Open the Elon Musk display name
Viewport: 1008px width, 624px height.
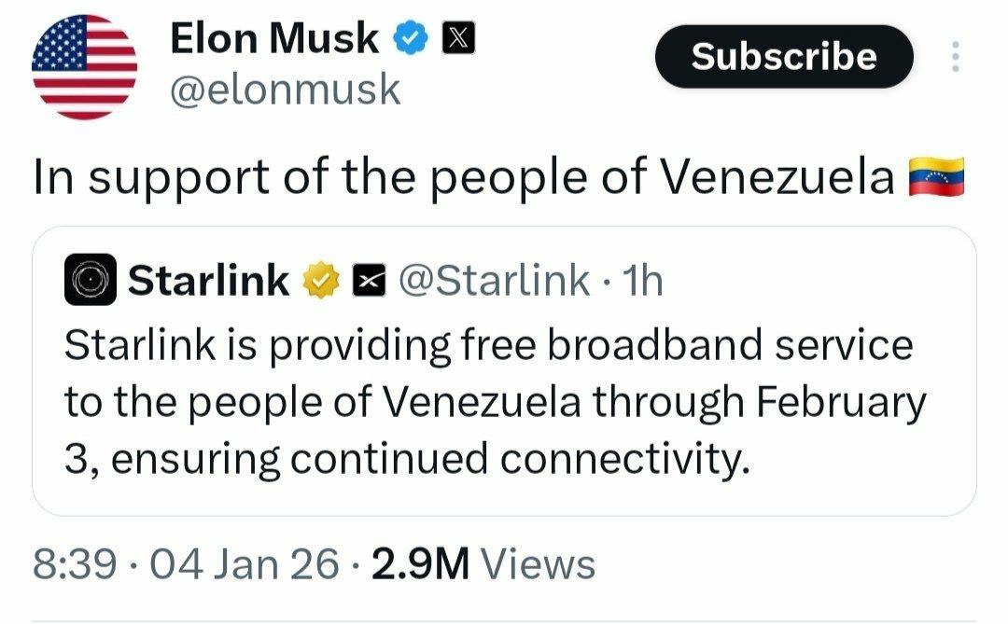click(274, 39)
